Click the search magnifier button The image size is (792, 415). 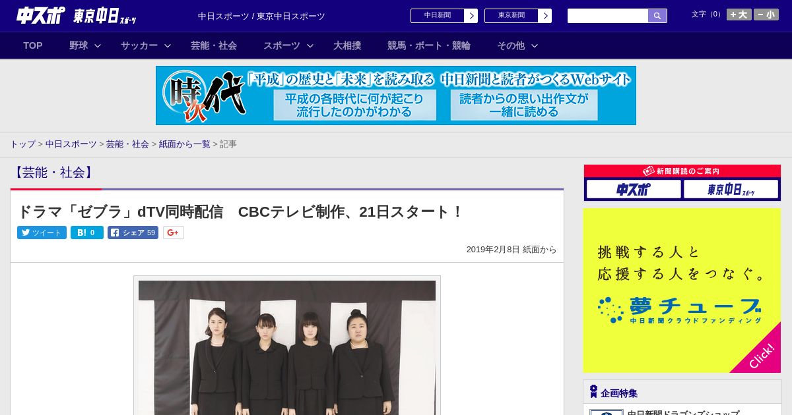(x=657, y=16)
